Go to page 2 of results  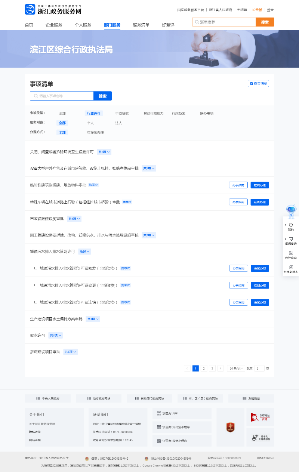204,368
